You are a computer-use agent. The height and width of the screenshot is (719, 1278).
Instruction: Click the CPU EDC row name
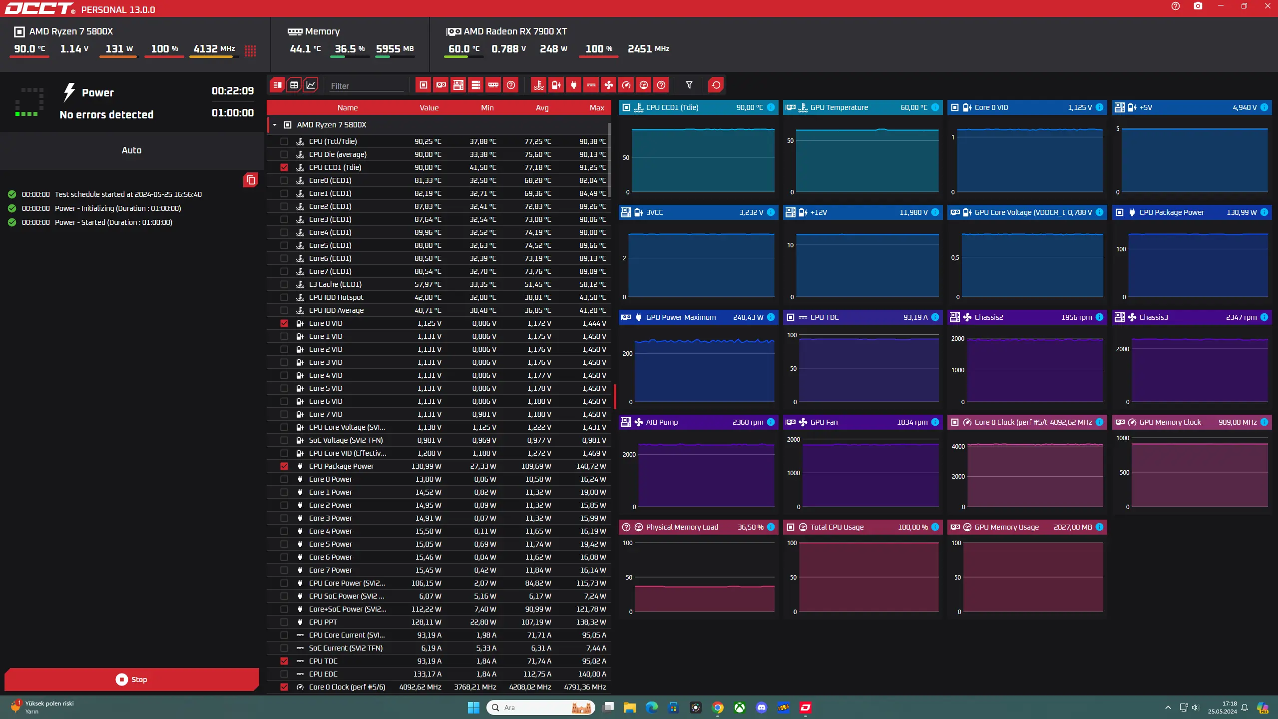pos(323,674)
